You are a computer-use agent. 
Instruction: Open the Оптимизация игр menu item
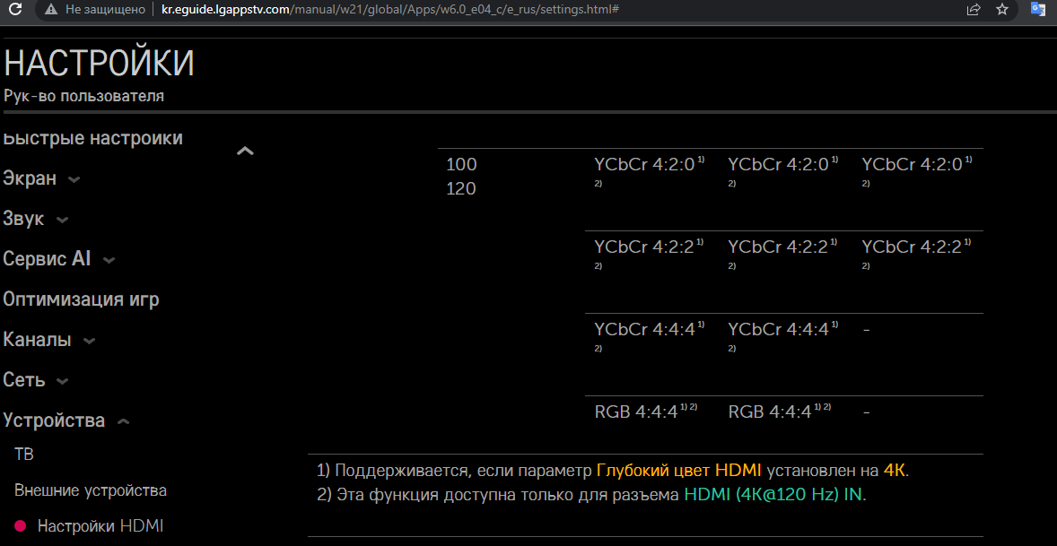click(81, 299)
